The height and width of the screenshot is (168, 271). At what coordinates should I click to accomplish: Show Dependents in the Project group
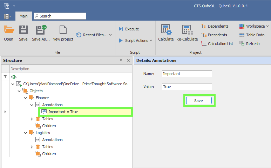[x=215, y=26]
